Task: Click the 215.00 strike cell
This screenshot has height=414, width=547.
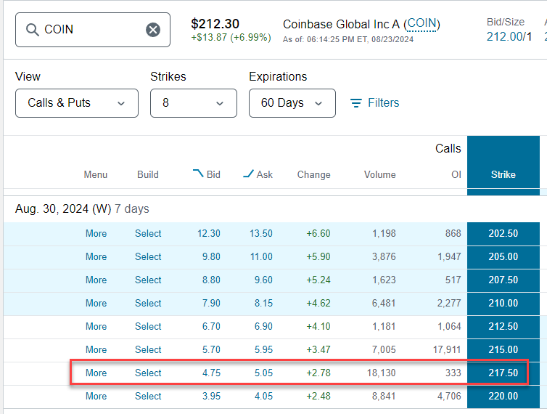Action: (x=503, y=349)
